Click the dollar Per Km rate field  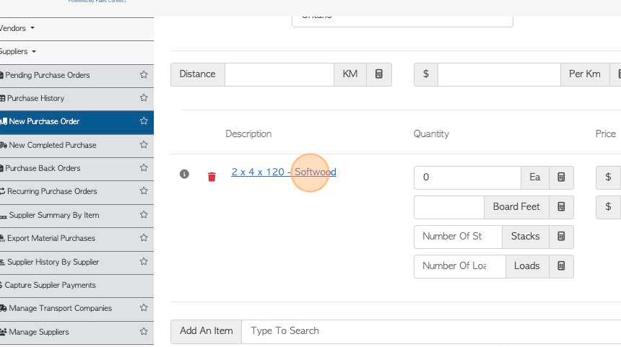[499, 74]
